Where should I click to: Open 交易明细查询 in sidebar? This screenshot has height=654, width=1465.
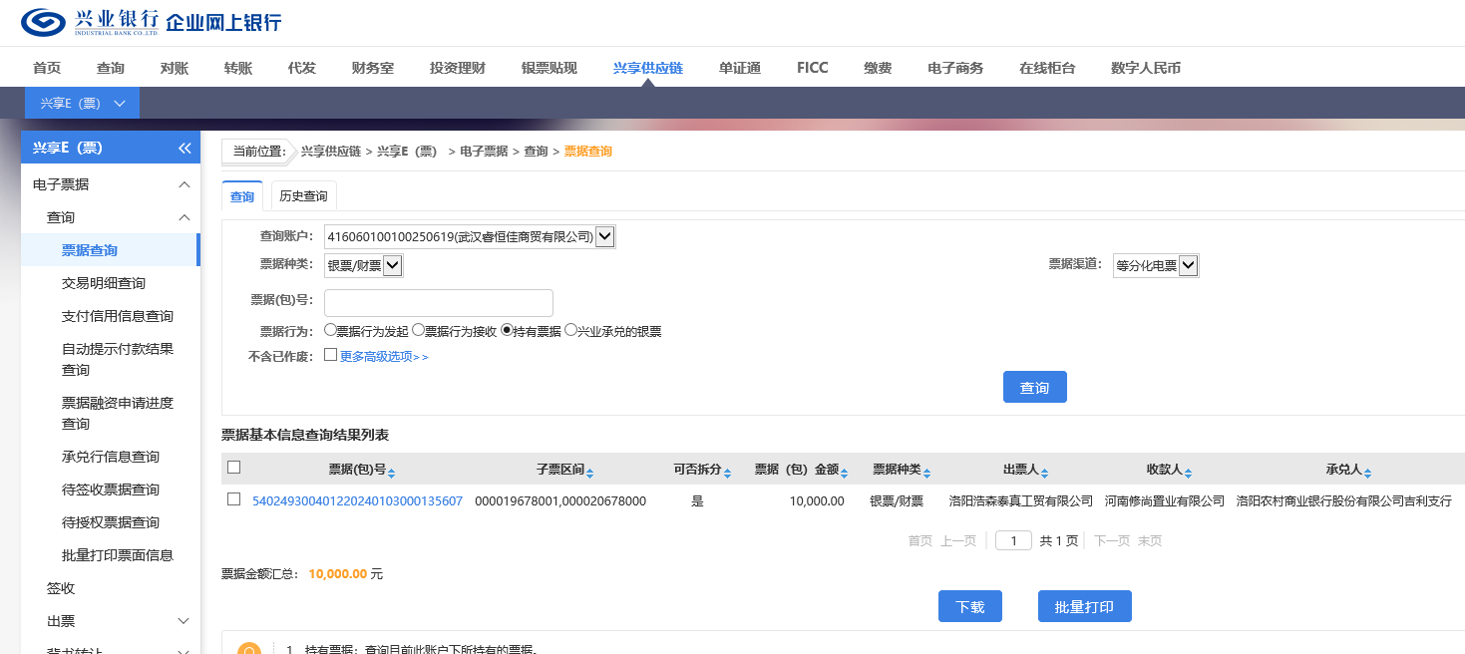[x=104, y=283]
